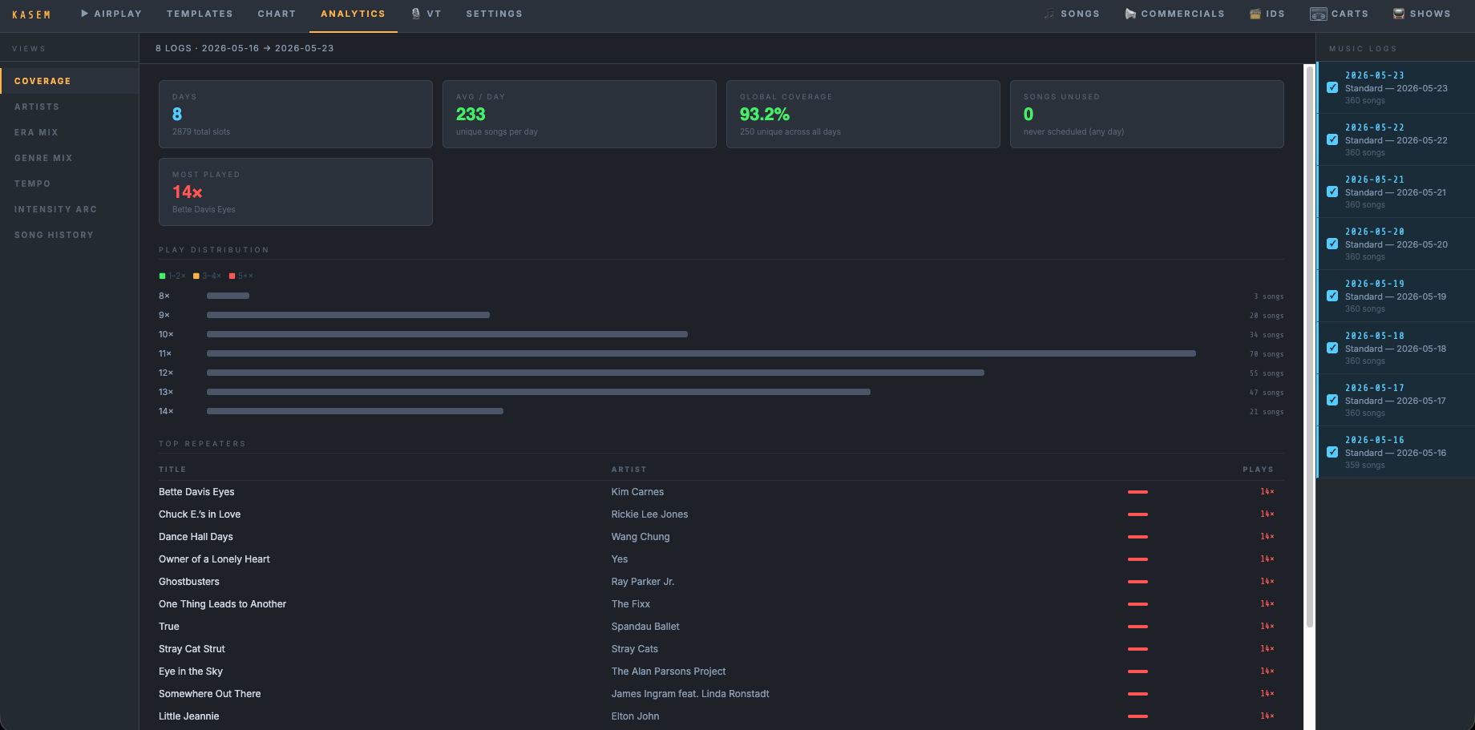Select the Analytics tab
This screenshot has width=1475, height=730.
[x=353, y=14]
